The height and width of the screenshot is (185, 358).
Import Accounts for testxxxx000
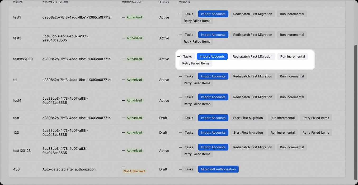coord(212,56)
